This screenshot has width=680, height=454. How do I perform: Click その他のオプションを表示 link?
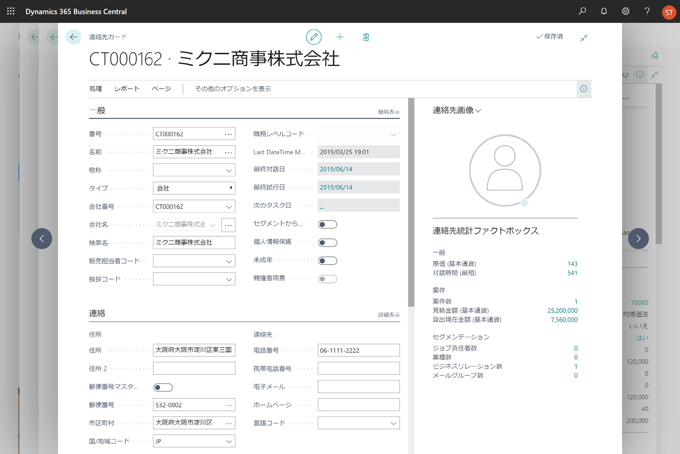tap(233, 89)
